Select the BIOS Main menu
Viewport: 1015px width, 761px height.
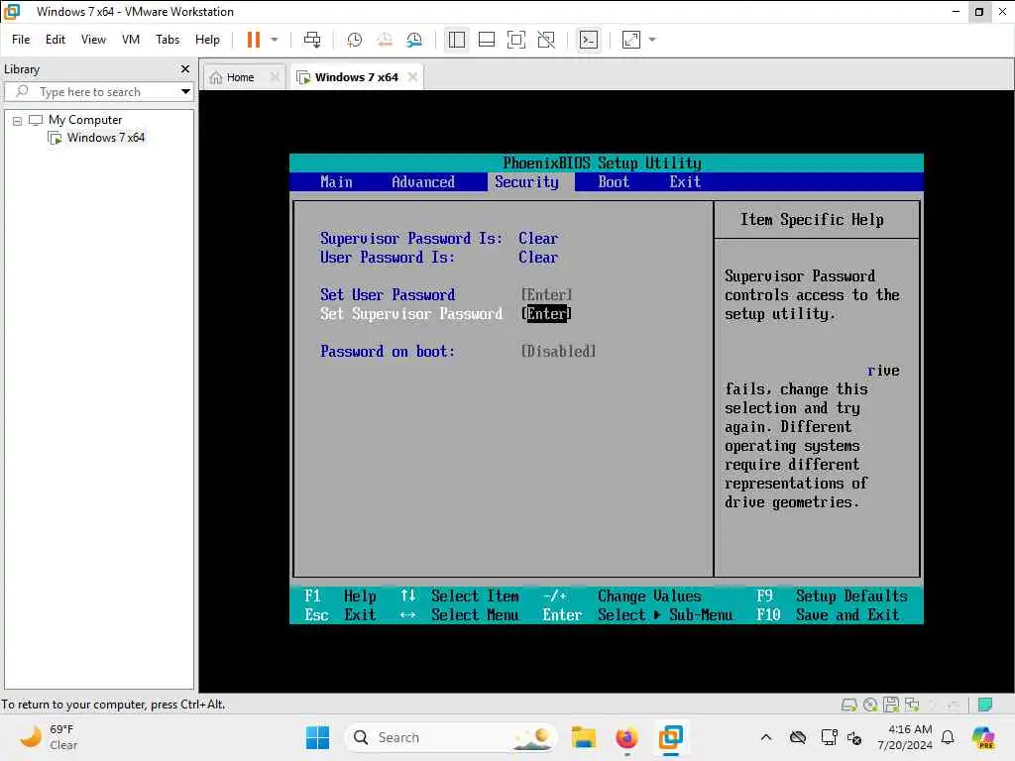336,182
